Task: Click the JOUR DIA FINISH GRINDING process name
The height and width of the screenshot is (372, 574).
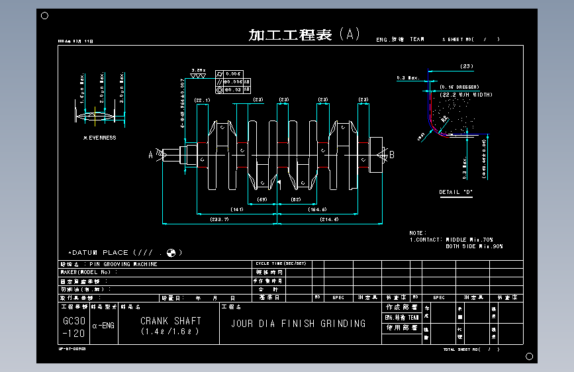Action: point(299,324)
